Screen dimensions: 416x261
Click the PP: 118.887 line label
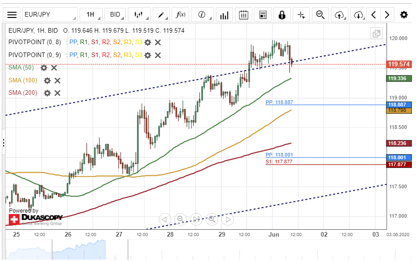click(x=279, y=102)
